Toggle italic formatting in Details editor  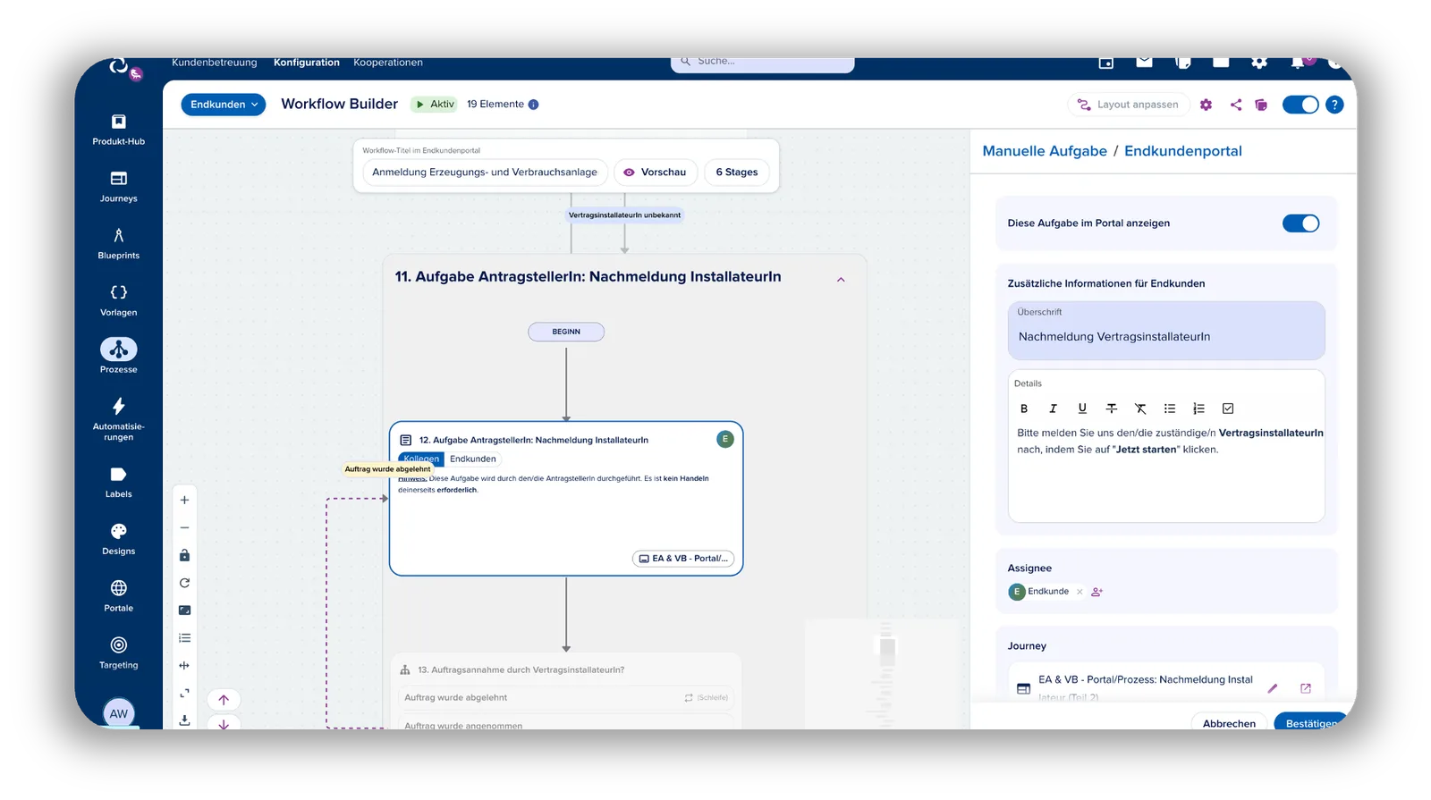1053,408
